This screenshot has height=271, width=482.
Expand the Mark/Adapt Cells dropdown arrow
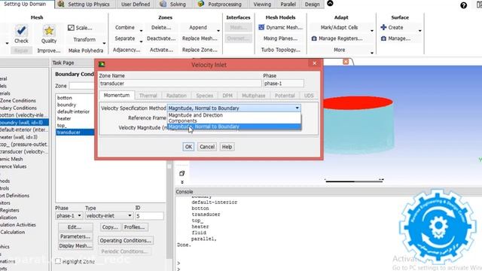coord(372,31)
